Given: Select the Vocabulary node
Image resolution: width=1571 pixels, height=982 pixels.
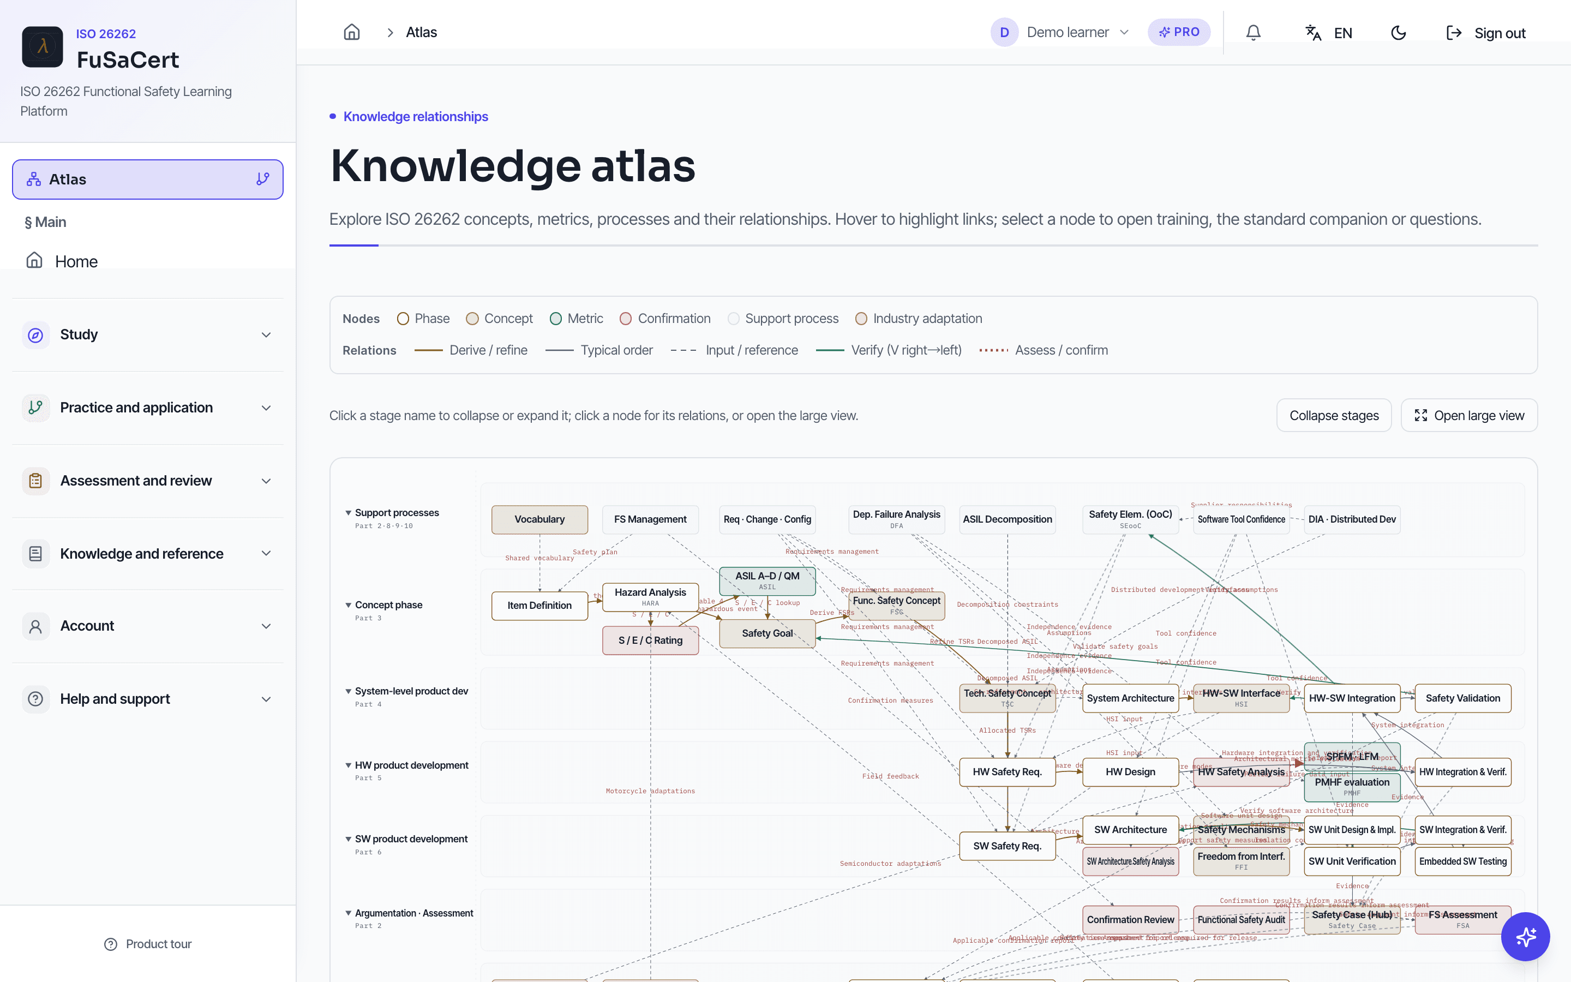Looking at the screenshot, I should click(539, 519).
